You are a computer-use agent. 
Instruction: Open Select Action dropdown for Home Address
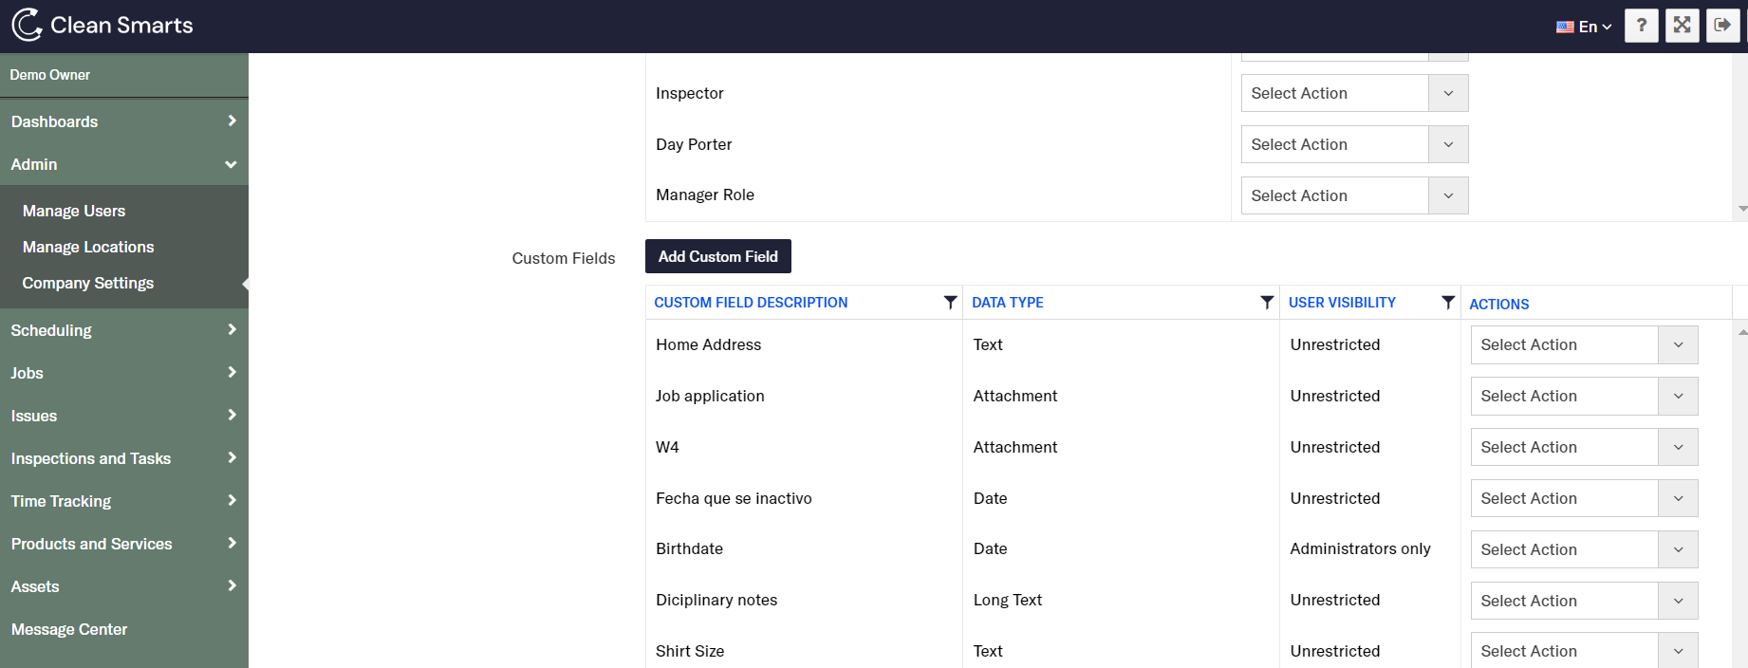pos(1584,345)
